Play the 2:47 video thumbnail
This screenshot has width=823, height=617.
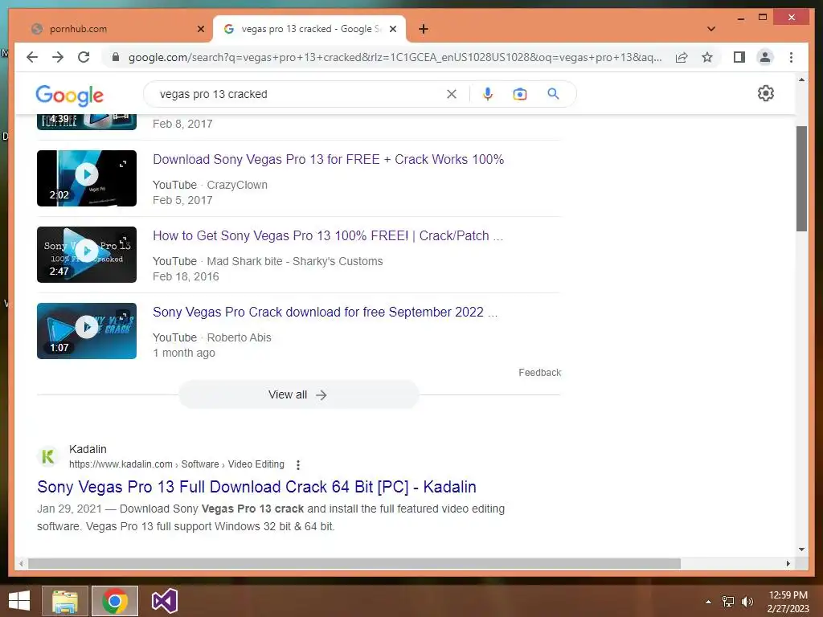click(x=87, y=255)
